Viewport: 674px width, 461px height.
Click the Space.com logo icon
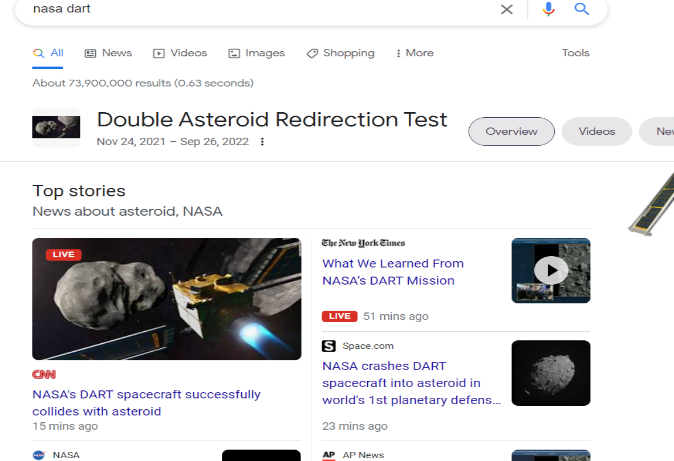click(x=329, y=345)
